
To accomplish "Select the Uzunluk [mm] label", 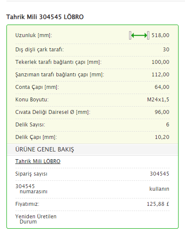I will click(x=34, y=35).
